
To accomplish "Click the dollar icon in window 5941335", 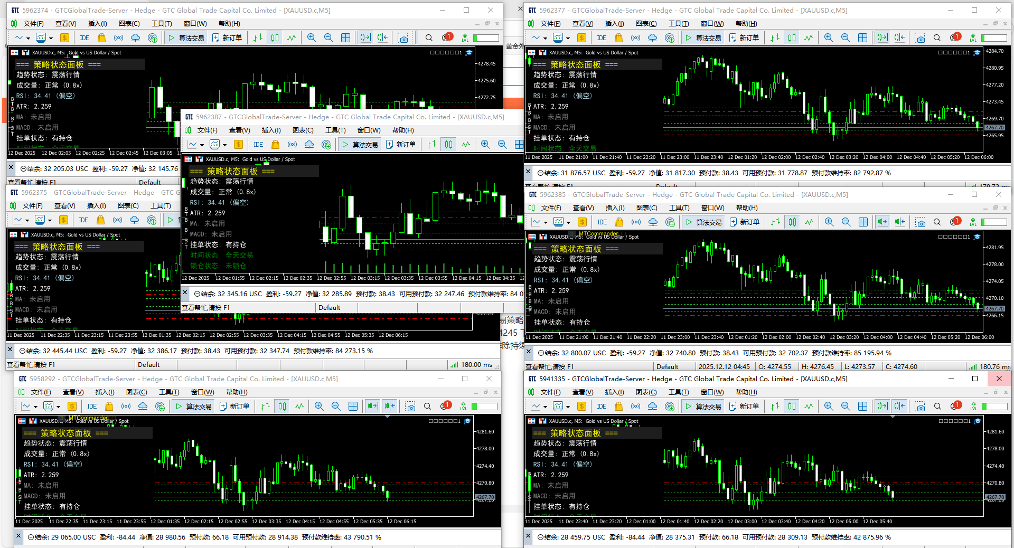I will pyautogui.click(x=581, y=407).
